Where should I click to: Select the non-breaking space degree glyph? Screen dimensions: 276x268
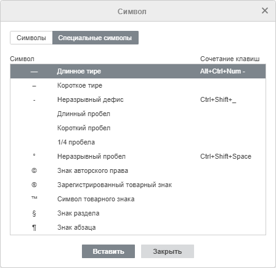tap(34, 155)
